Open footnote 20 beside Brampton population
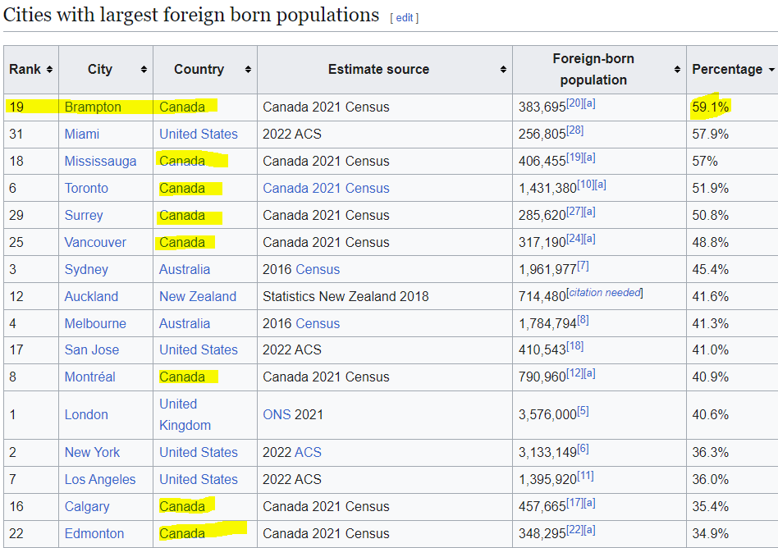This screenshot has width=778, height=548. point(574,103)
